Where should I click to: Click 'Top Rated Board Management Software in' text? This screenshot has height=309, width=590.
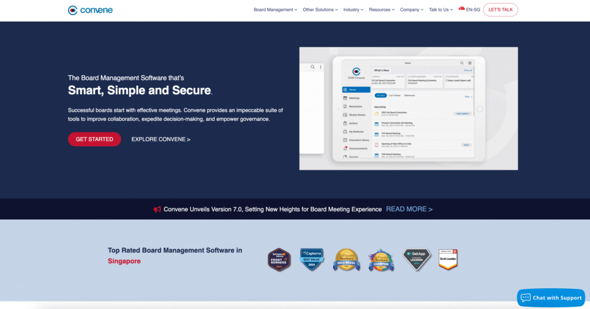(175, 250)
